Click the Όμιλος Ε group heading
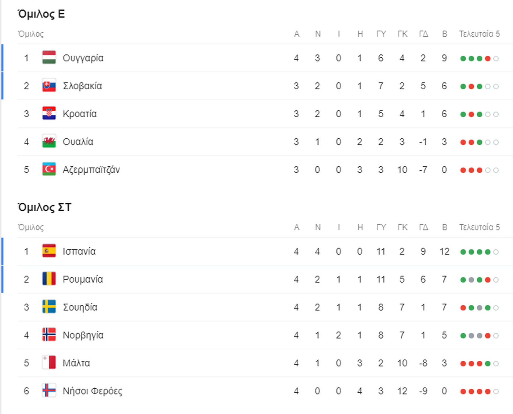This screenshot has height=414, width=513. [x=41, y=14]
